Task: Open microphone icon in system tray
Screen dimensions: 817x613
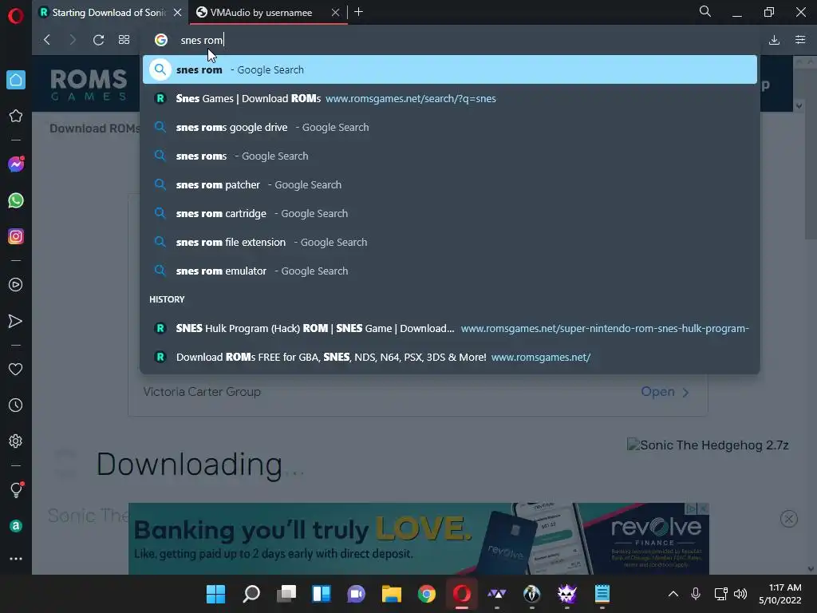Action: [x=696, y=594]
